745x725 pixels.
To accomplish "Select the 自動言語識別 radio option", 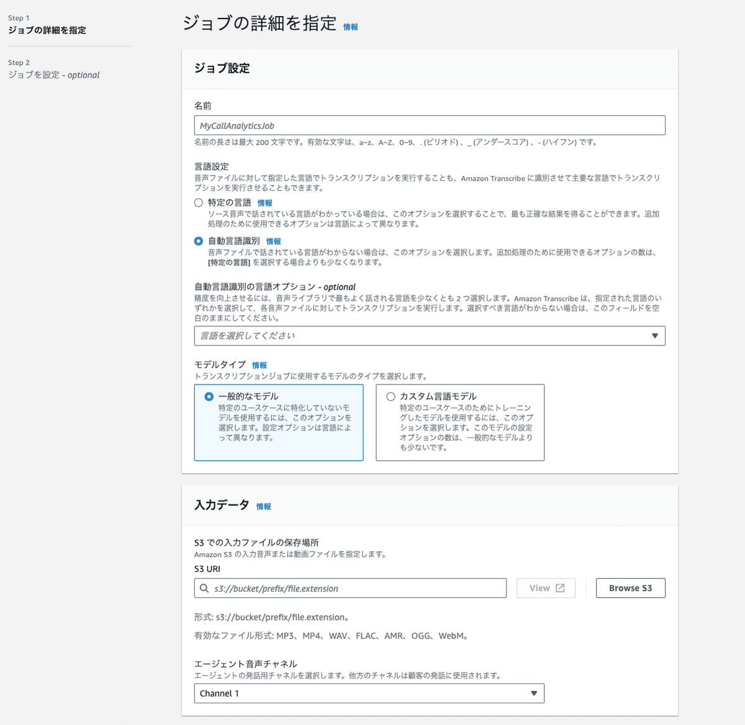I will (199, 241).
